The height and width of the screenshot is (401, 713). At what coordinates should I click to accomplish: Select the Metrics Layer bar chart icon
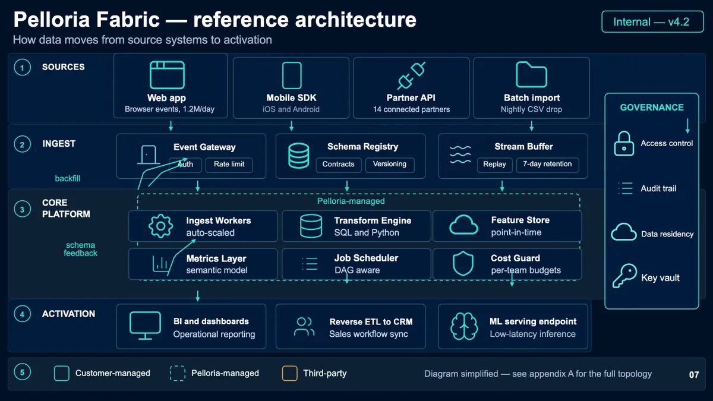point(160,264)
